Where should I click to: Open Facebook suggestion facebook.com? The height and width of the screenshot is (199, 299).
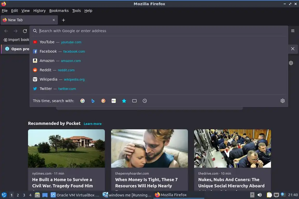click(159, 51)
